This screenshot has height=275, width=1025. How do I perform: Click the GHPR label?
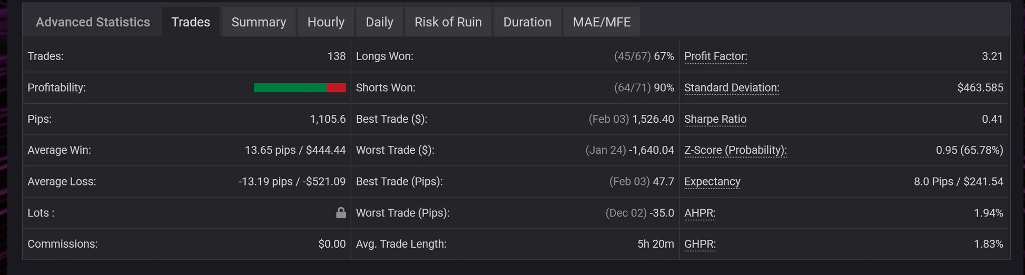699,244
